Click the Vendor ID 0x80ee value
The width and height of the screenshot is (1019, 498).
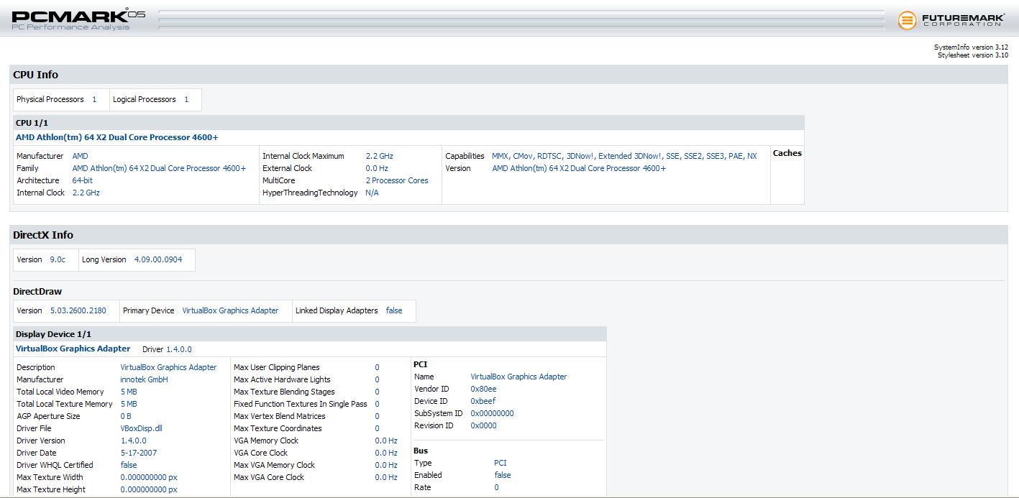483,389
